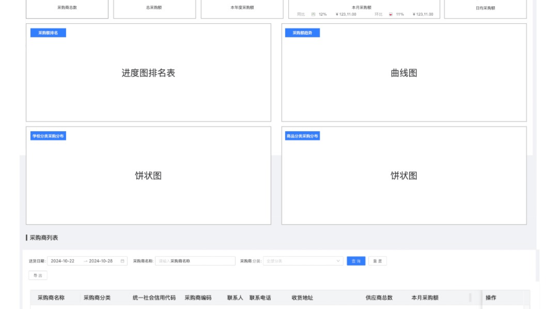Click the 采购商列表 section heading
The height and width of the screenshot is (309, 558).
point(44,238)
